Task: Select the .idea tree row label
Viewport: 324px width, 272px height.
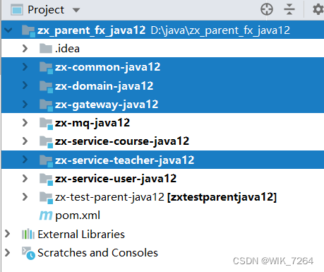Action: pyautogui.click(x=67, y=49)
